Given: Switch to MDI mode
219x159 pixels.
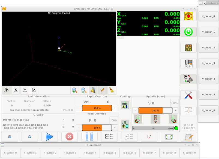Looking at the screenshot, I should (188, 63).
